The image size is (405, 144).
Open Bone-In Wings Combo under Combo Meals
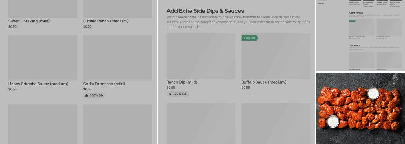coord(389,27)
